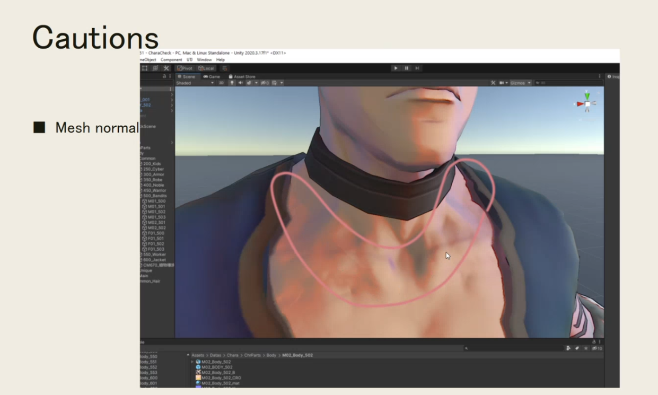
Task: Toggle the Local handle rotation button
Action: coord(206,68)
